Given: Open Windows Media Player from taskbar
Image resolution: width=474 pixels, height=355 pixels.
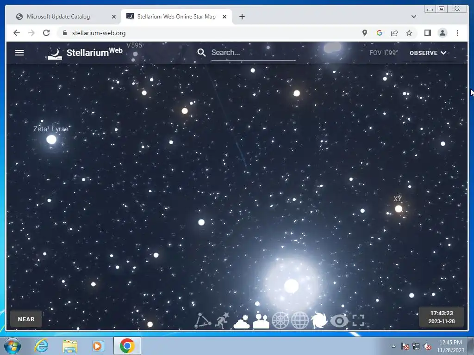Looking at the screenshot, I should pyautogui.click(x=98, y=346).
